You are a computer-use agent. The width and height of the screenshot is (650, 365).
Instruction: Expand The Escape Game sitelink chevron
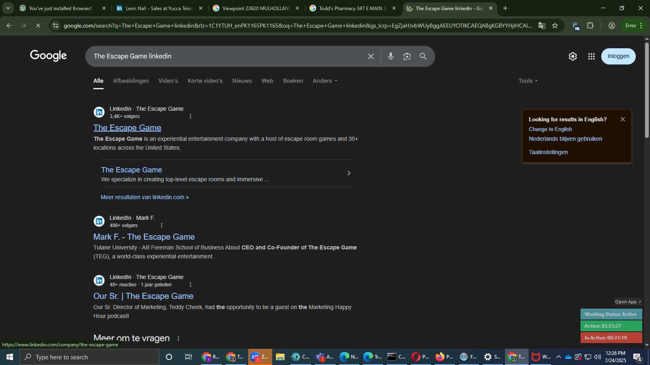coord(349,173)
